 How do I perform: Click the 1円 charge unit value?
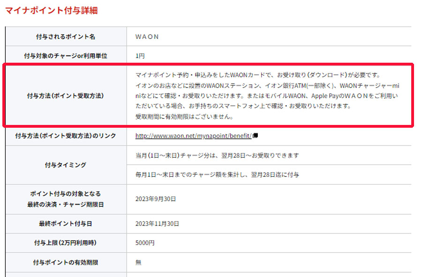tap(140, 56)
